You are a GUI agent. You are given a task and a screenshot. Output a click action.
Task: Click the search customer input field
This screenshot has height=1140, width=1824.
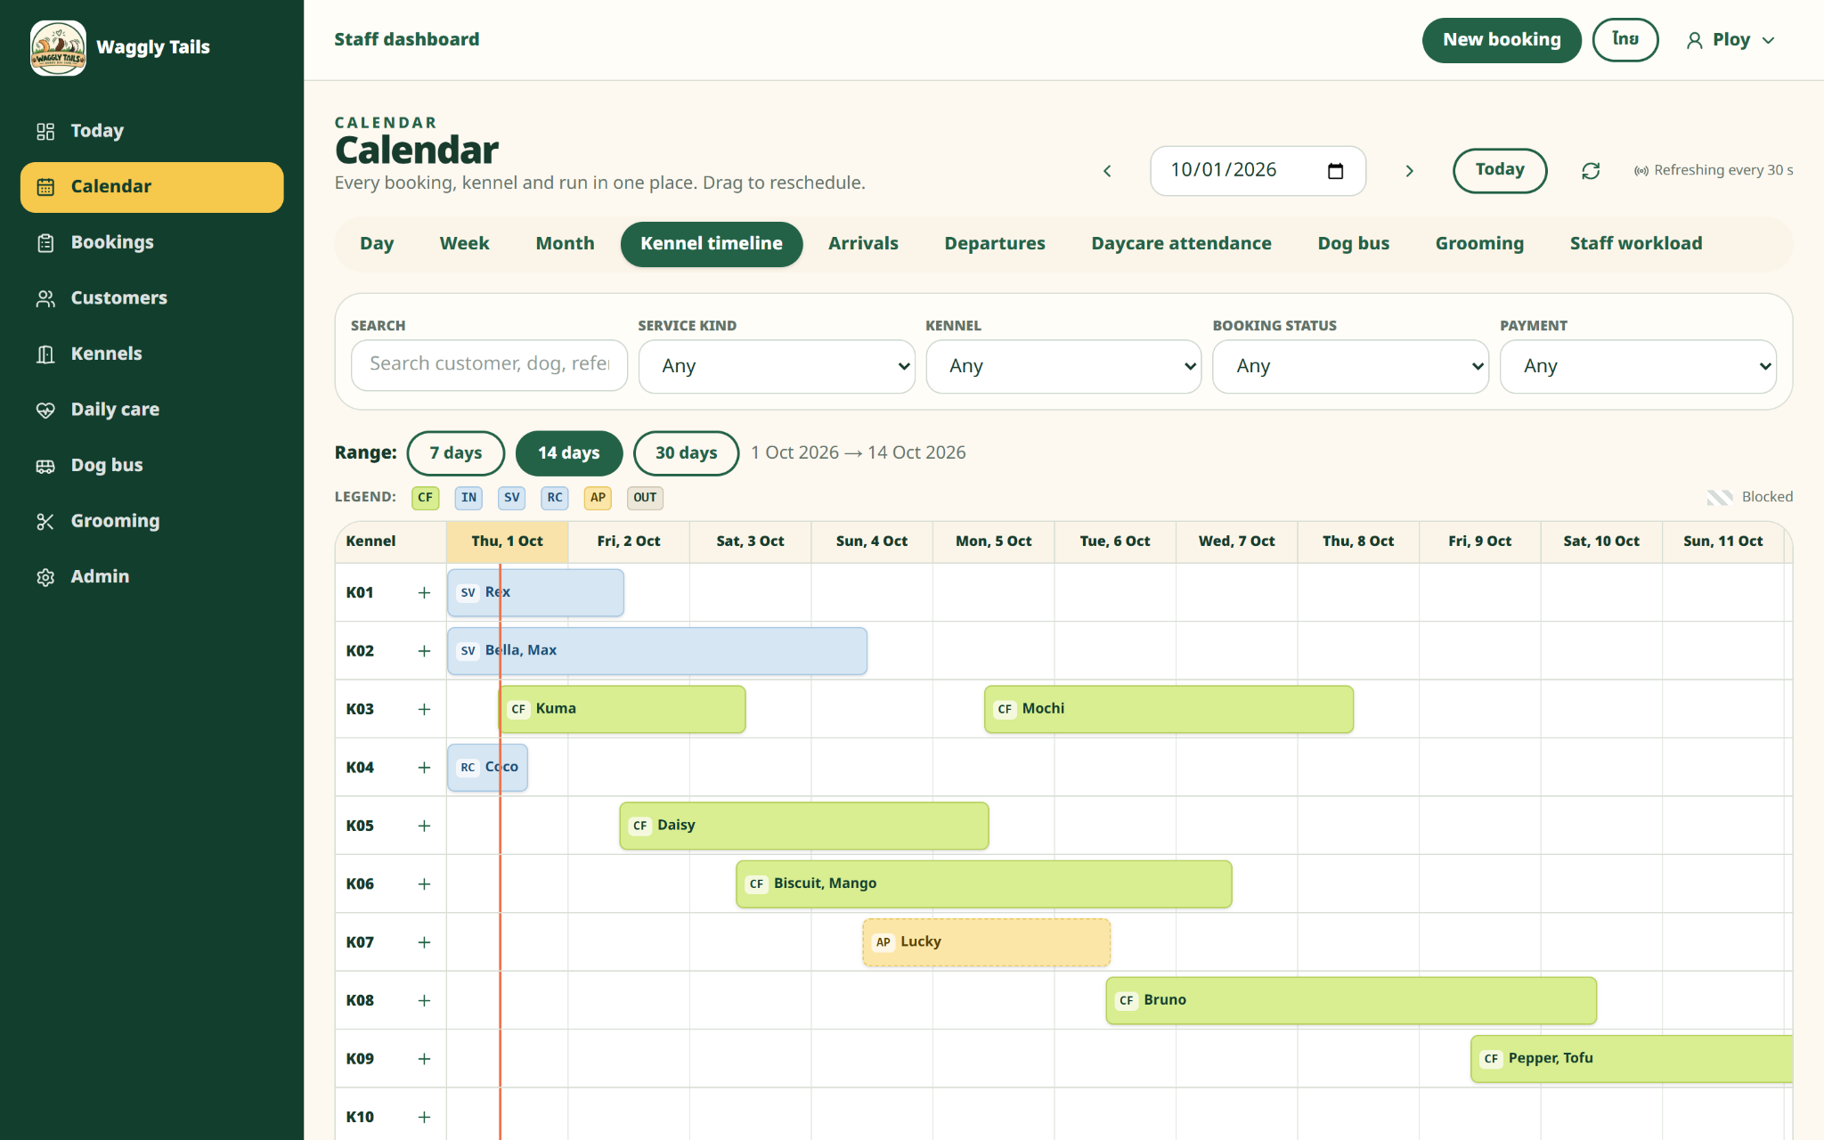click(489, 365)
